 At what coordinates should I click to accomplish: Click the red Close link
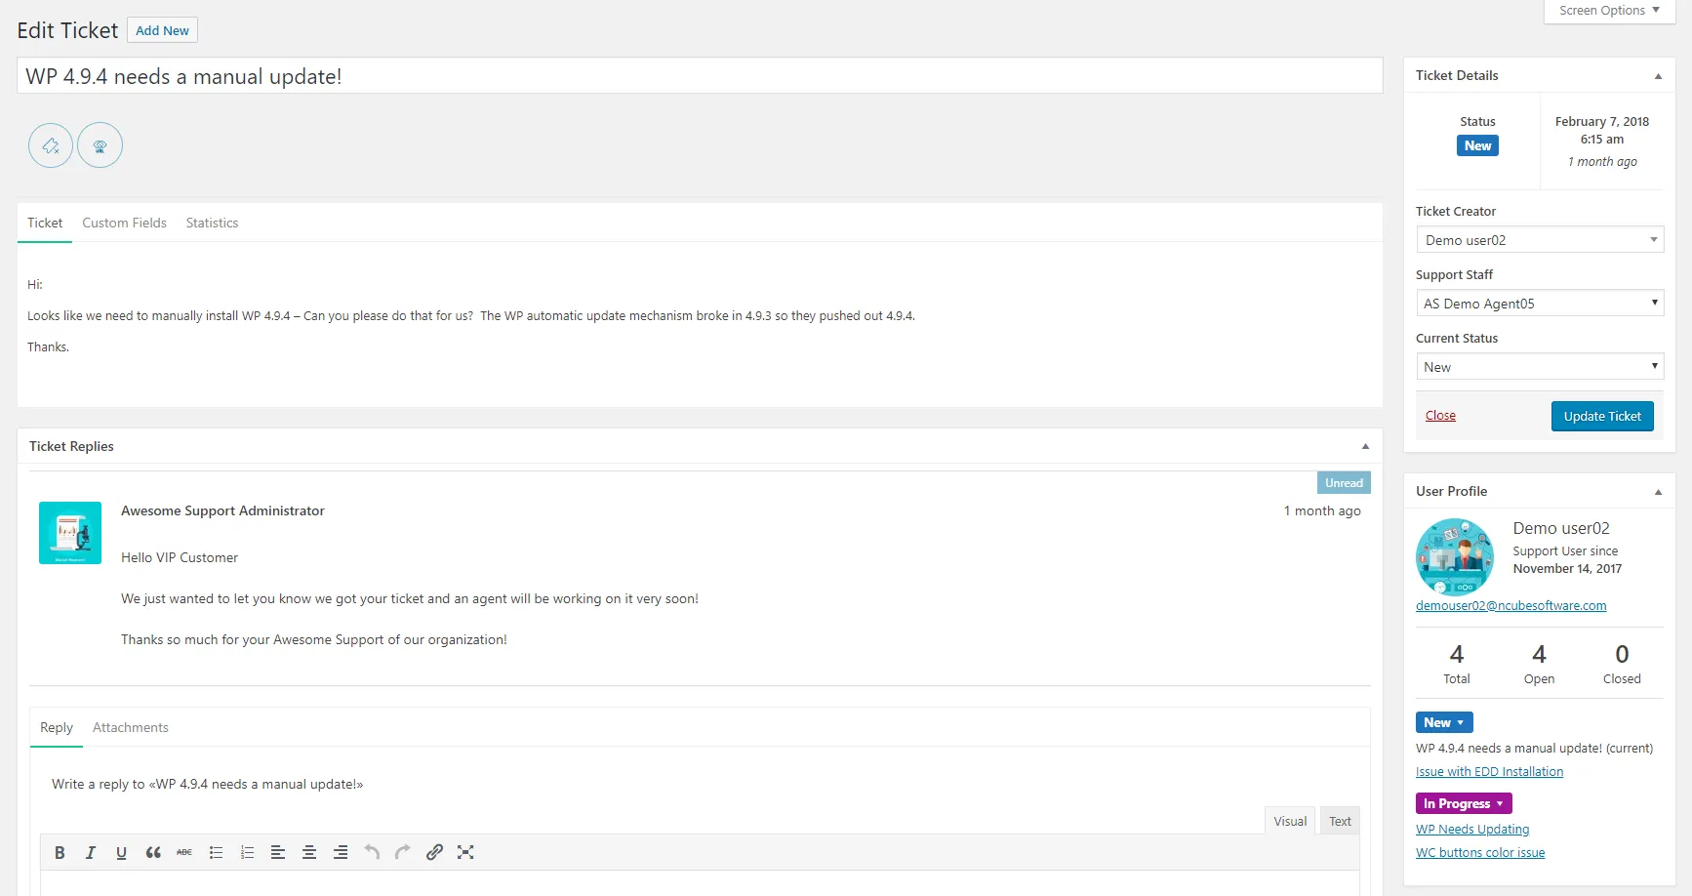(x=1440, y=416)
